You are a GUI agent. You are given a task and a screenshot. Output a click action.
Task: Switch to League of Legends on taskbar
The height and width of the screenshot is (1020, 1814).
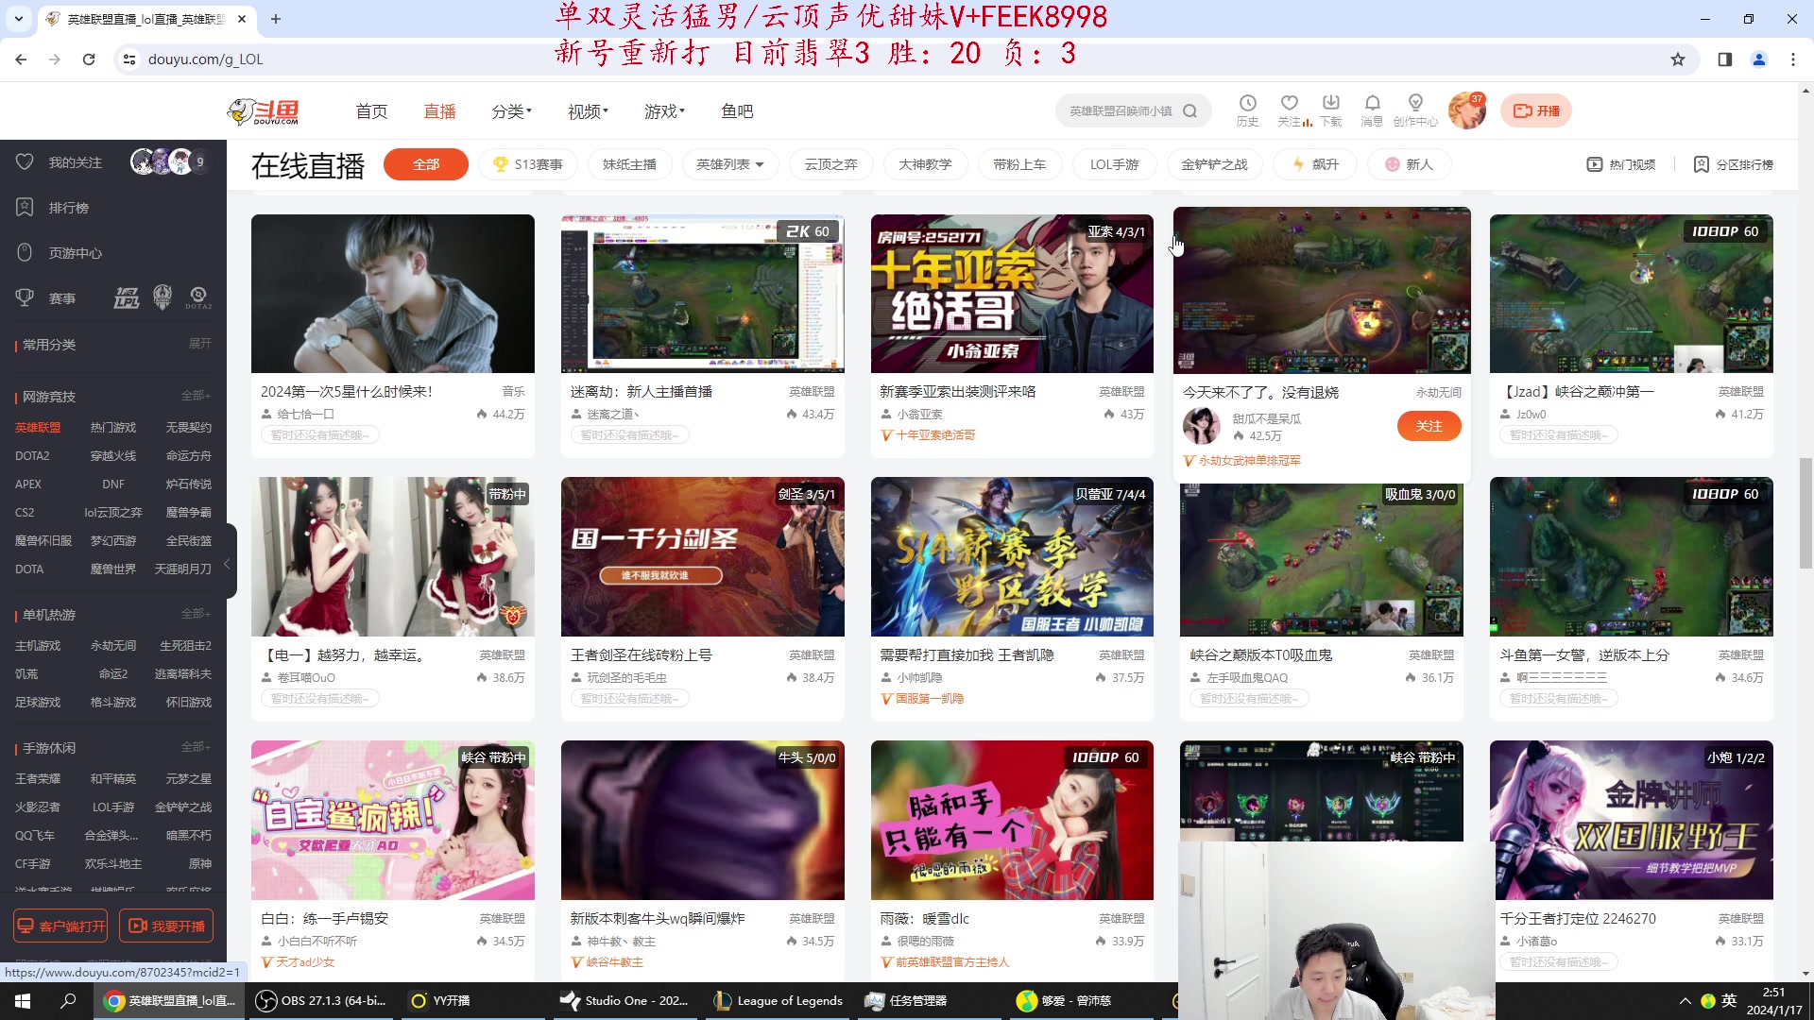779,1001
